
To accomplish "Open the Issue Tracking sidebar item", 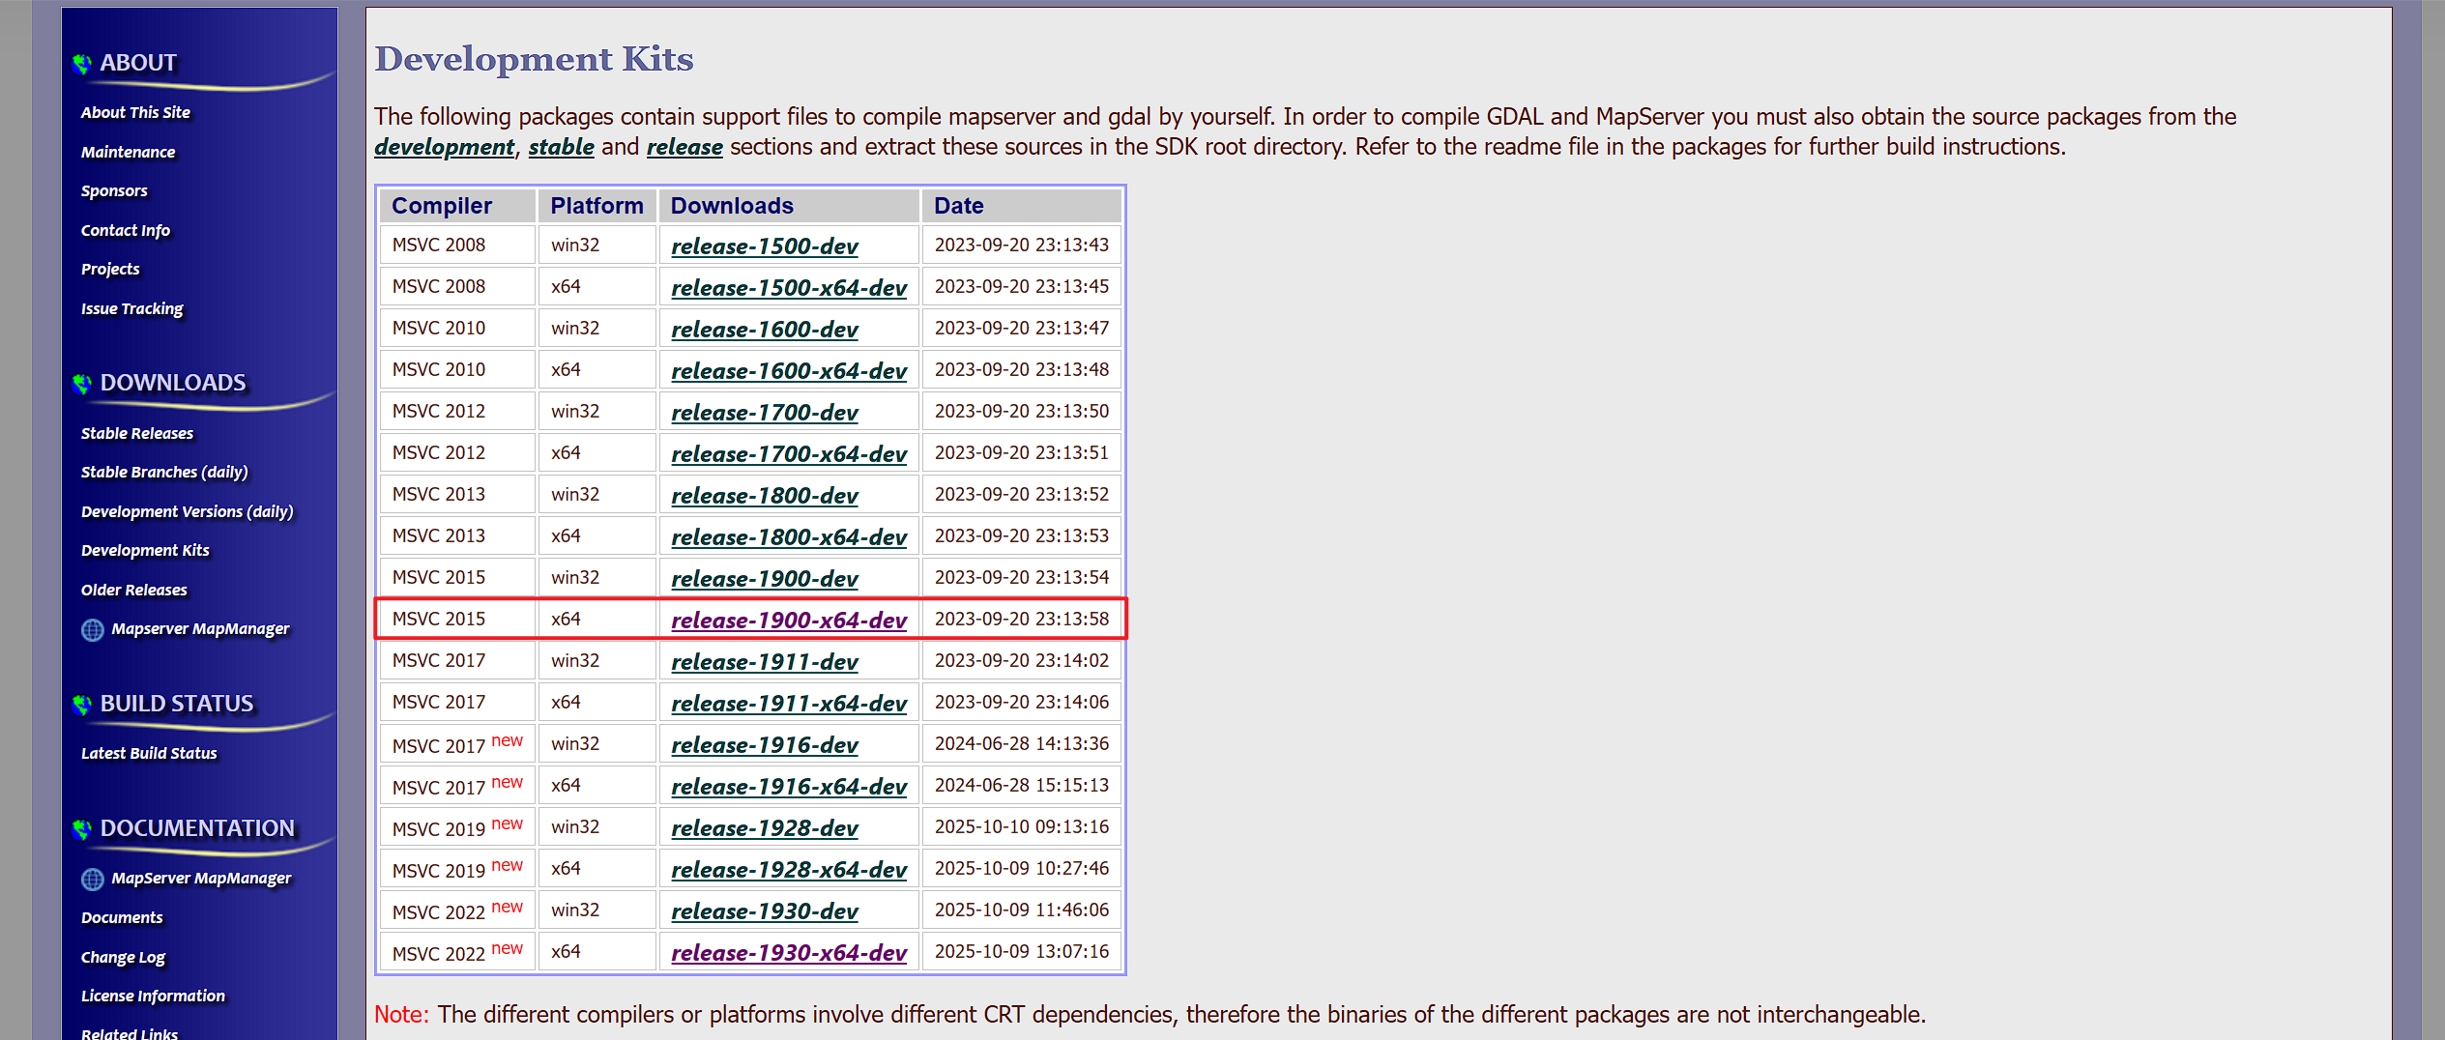I will [131, 308].
